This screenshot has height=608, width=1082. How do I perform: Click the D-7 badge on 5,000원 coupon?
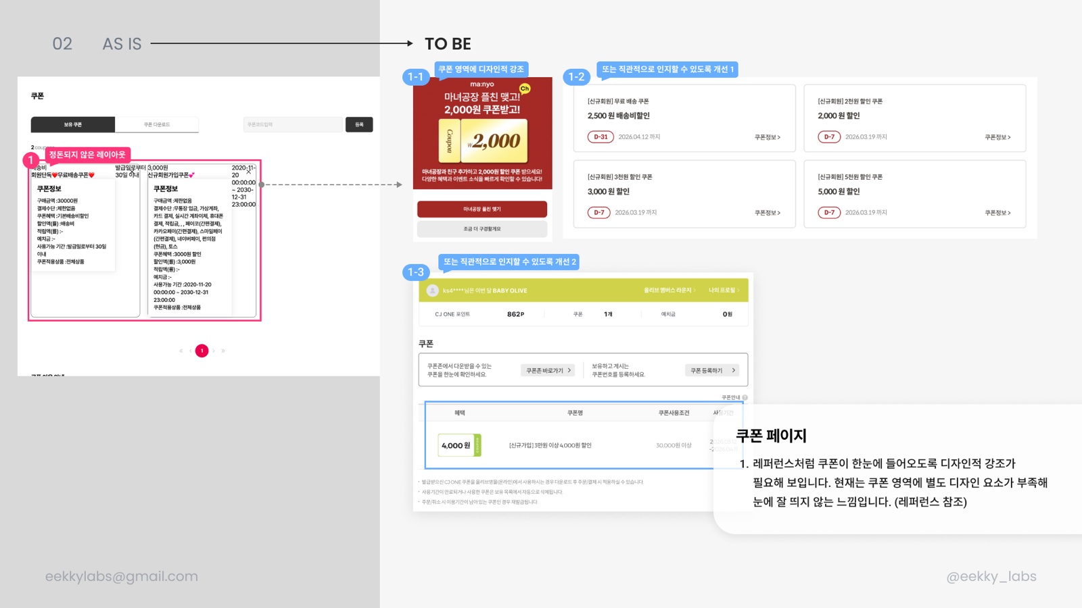click(829, 212)
